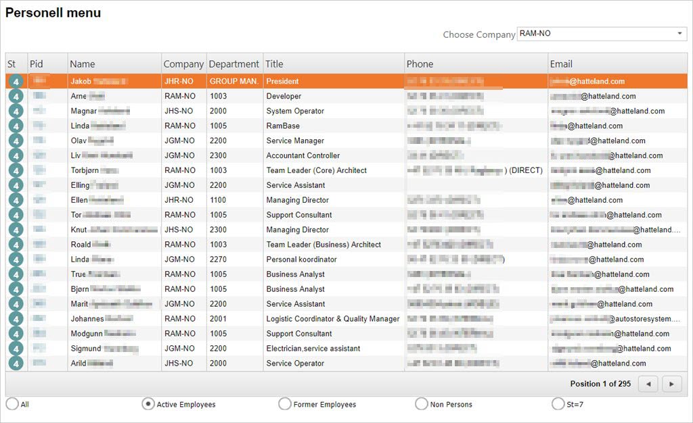
Task: Choose Non Persons radio filter
Action: [422, 404]
